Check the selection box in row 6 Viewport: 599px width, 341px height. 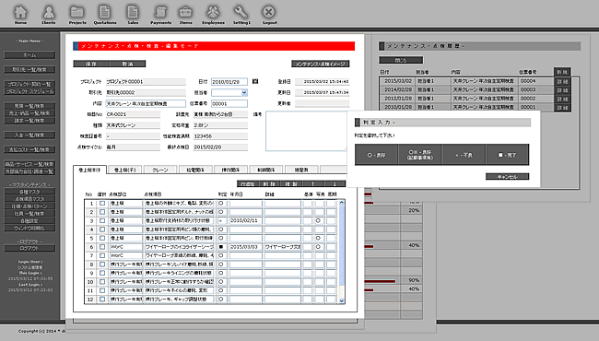[x=102, y=247]
